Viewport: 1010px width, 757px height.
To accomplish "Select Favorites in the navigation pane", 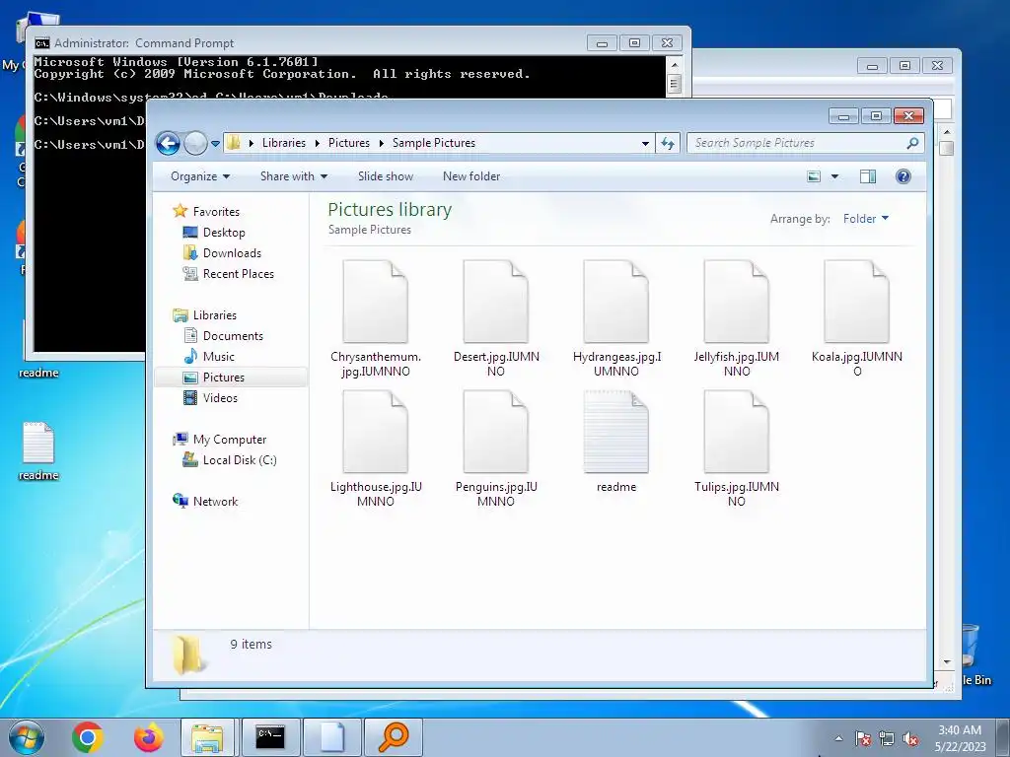I will [216, 212].
